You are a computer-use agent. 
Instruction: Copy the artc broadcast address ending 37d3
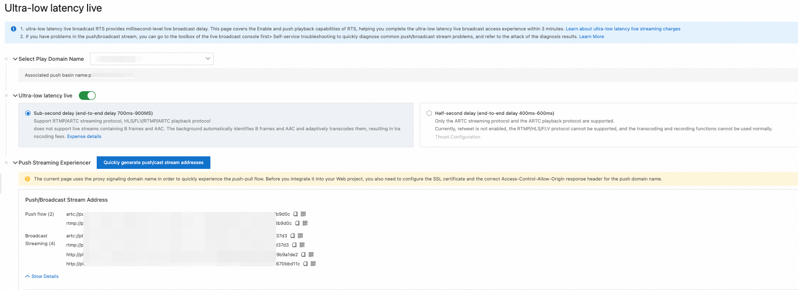point(293,236)
